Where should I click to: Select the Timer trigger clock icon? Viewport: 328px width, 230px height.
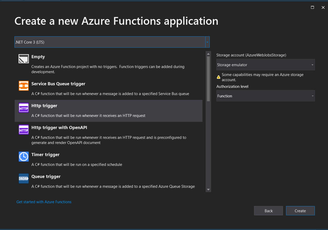(23, 156)
